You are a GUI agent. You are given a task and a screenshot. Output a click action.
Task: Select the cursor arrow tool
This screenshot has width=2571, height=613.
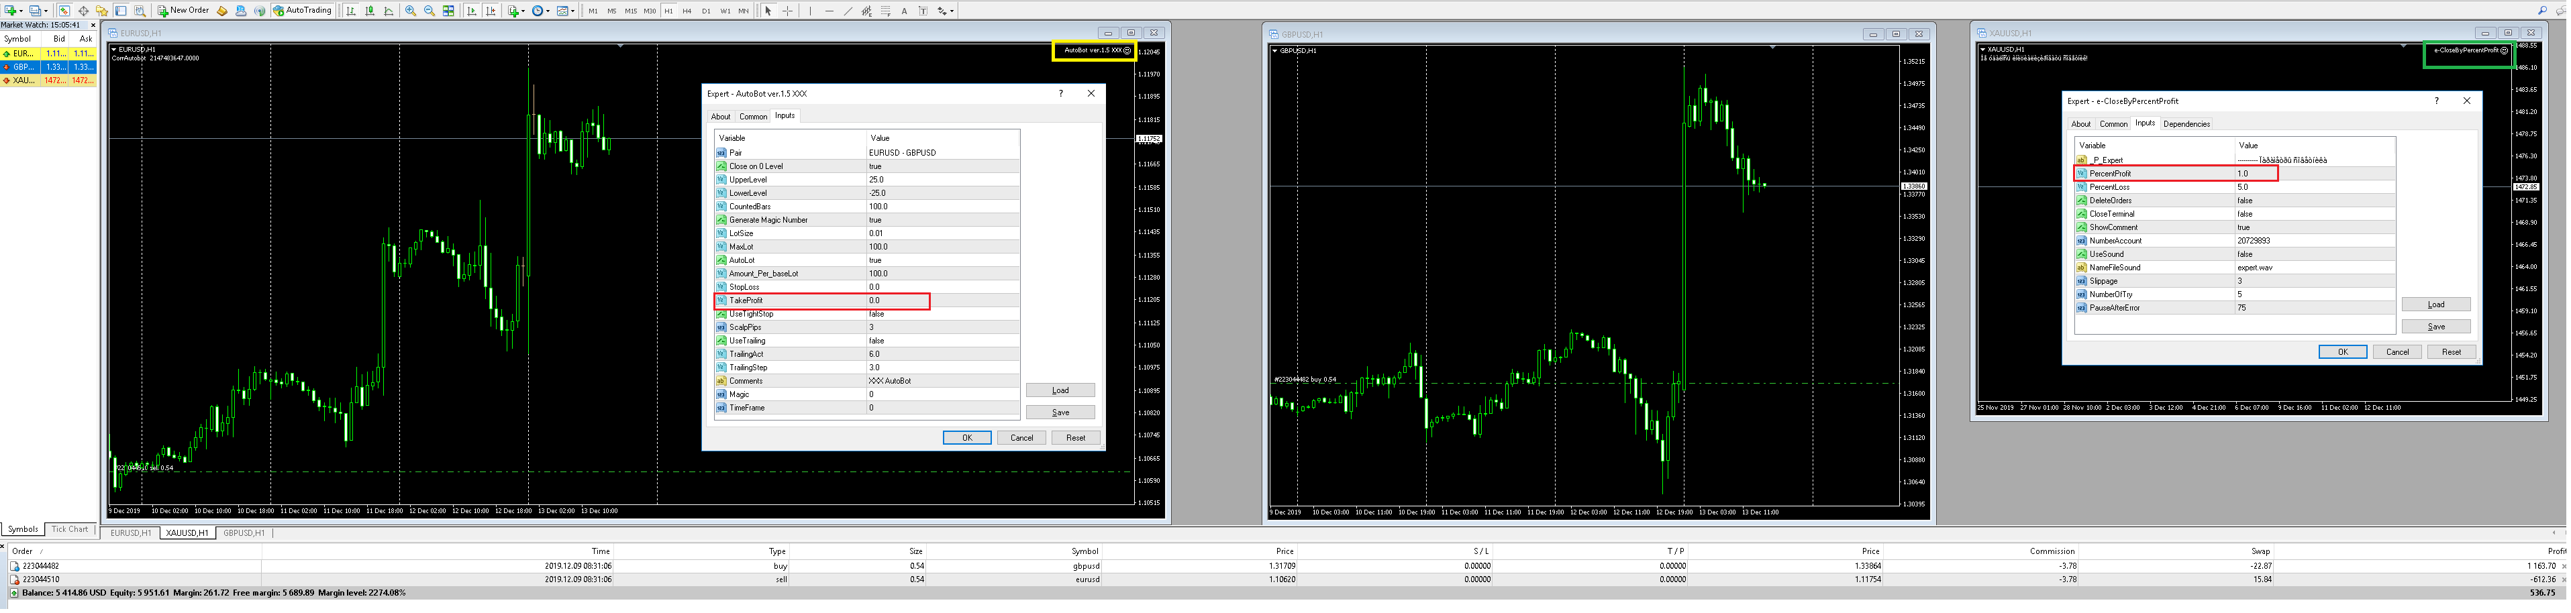click(x=768, y=11)
